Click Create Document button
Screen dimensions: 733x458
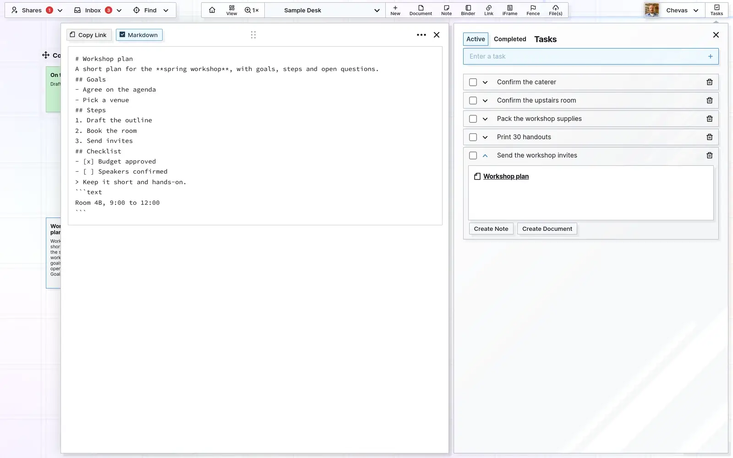pyautogui.click(x=547, y=229)
